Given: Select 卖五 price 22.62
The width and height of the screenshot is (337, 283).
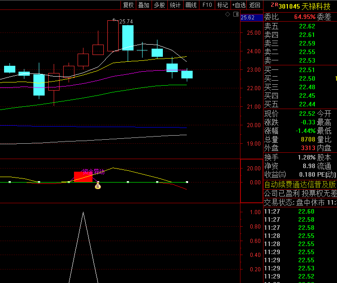Looking at the screenshot, I should pyautogui.click(x=307, y=26).
